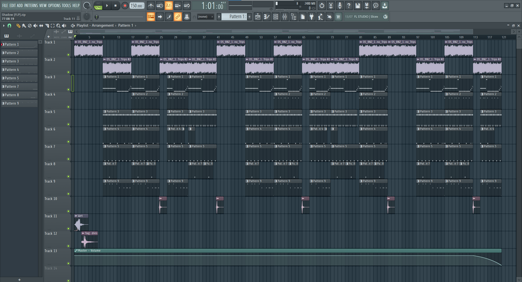Viewport: 522px width, 282px height.
Task: Open the PATTERNS menu
Action: tap(31, 5)
